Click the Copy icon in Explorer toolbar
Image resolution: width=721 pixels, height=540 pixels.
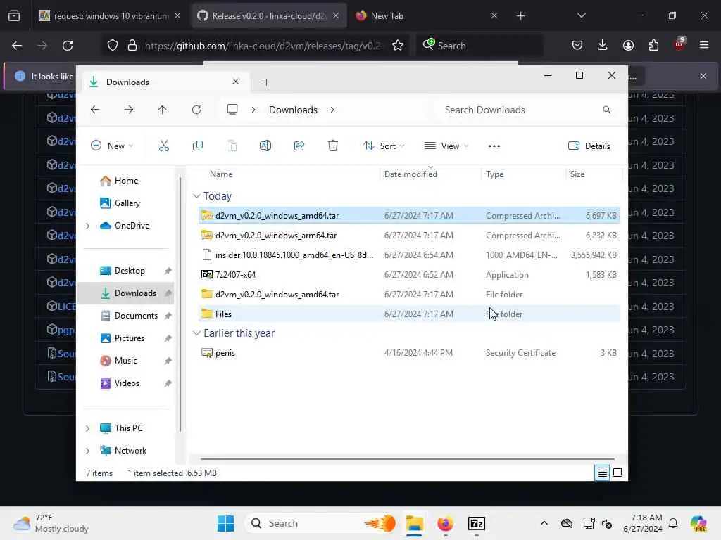tap(198, 146)
